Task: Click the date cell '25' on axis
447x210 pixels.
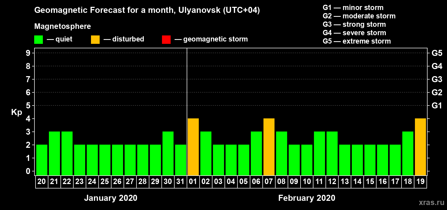Action: (105, 182)
